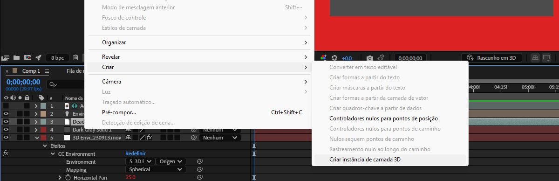Click the rocket render icon
This screenshot has height=181, width=559.
(x=39, y=58)
